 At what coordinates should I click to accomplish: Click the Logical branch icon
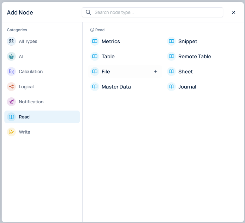coord(11,87)
